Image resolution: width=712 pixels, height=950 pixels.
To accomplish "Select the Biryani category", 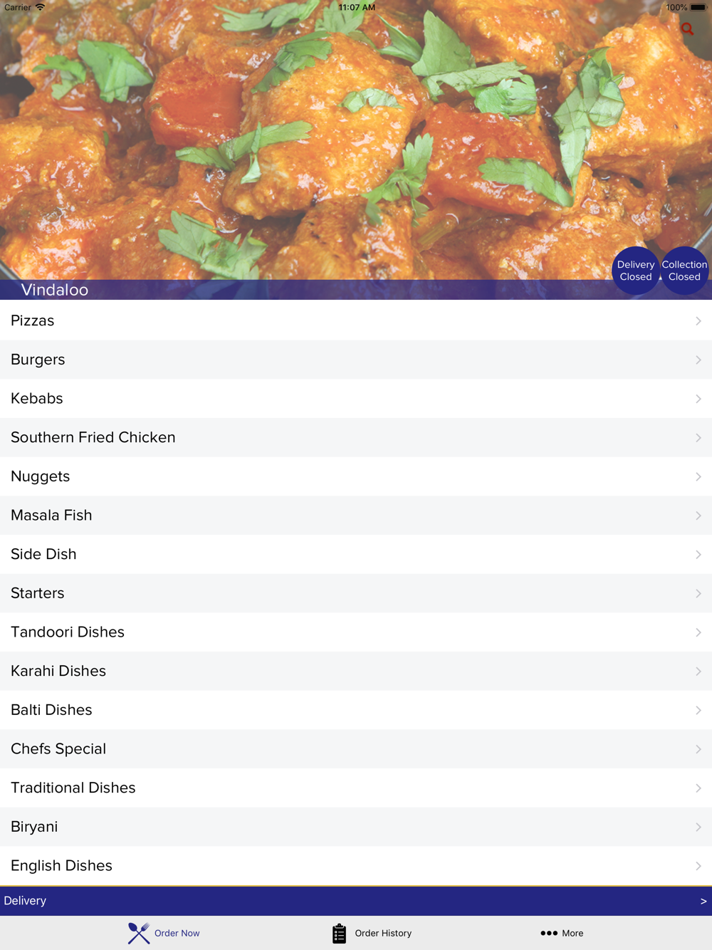I will 356,827.
